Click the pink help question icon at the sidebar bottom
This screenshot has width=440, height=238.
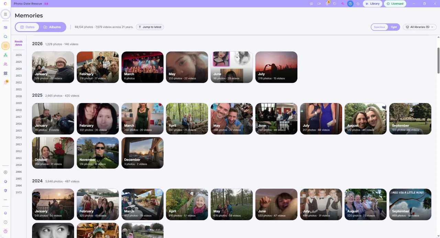point(5,231)
